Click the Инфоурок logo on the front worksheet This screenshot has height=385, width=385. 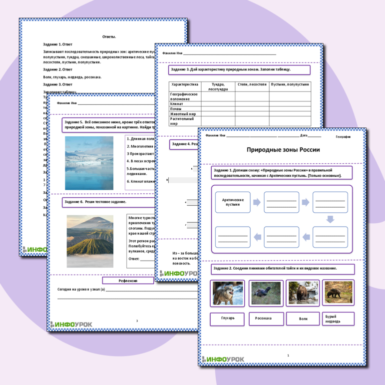point(224,359)
